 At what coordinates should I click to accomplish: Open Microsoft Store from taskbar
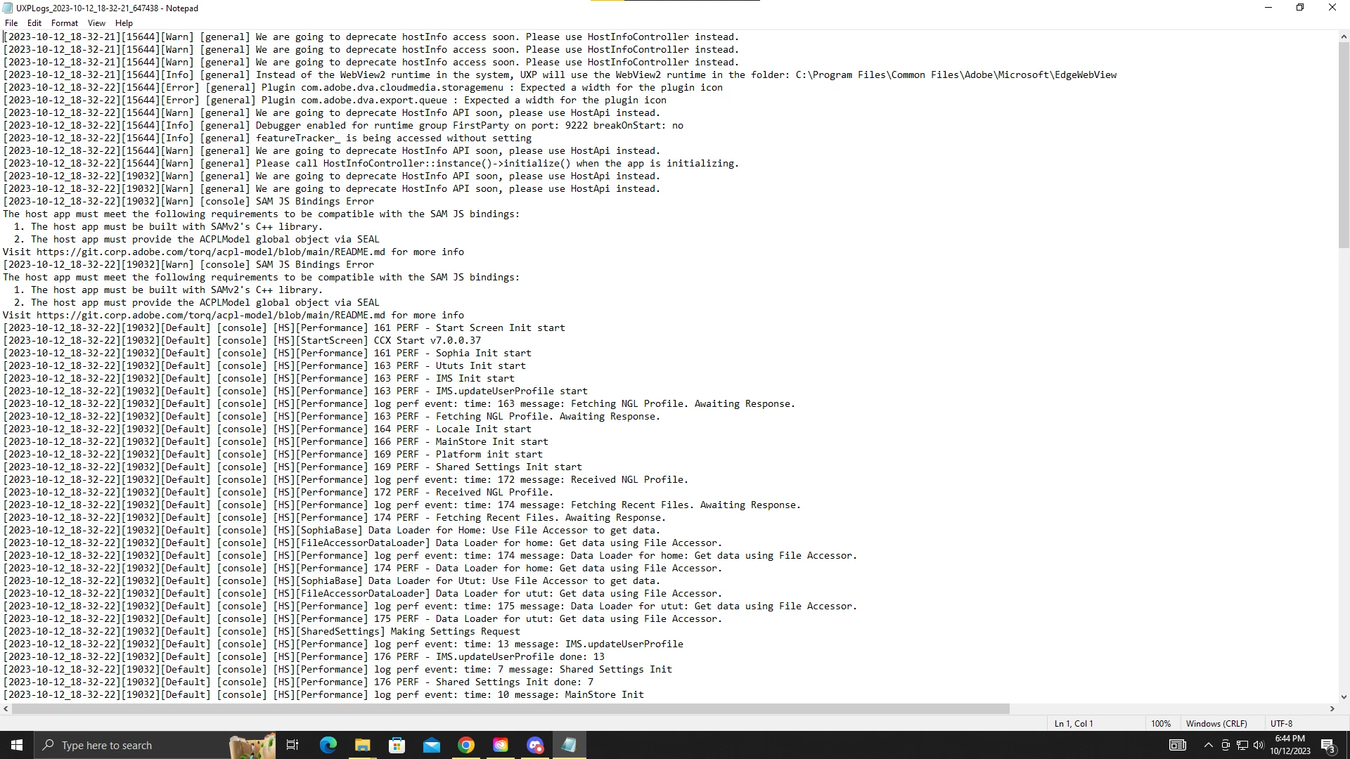pyautogui.click(x=397, y=745)
